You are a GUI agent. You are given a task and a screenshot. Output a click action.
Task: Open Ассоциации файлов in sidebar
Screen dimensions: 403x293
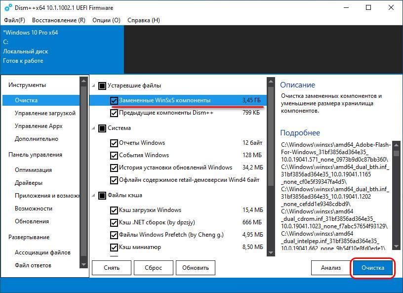tap(42, 252)
